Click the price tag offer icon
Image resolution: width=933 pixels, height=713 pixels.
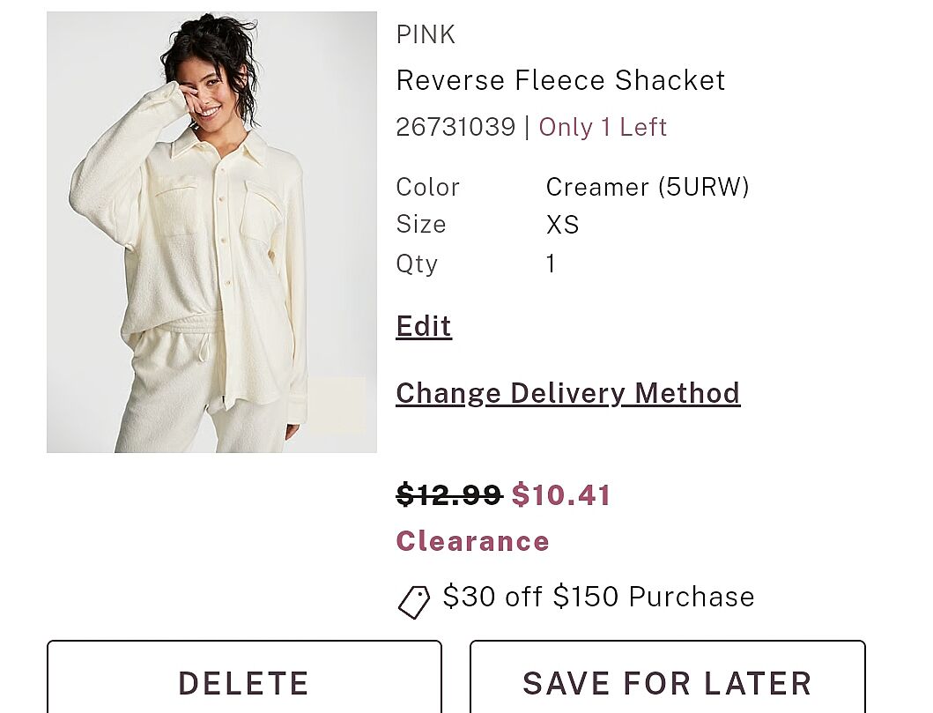413,601
